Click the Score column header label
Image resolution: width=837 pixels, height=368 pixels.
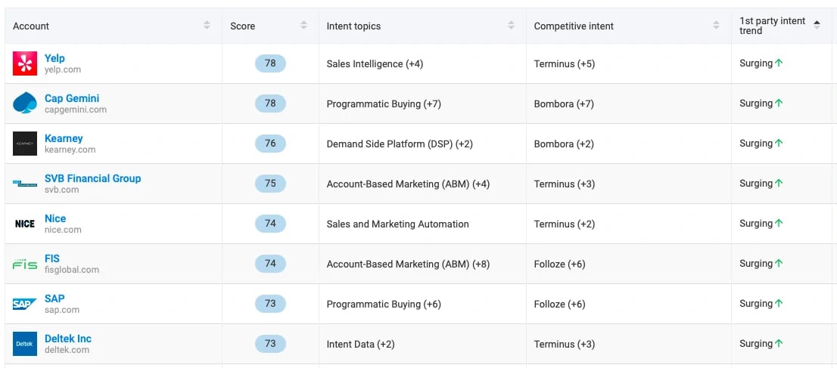(242, 26)
